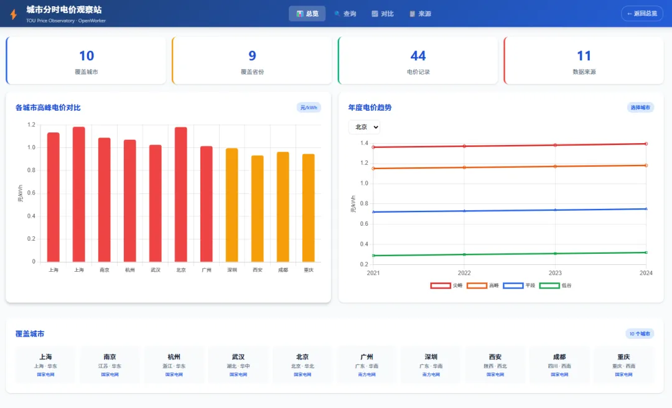The image size is (672, 408).
Task: Click the 2024 尖峰 data point
Action: pyautogui.click(x=646, y=144)
